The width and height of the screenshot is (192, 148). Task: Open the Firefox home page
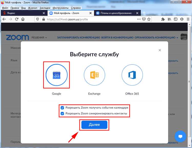coord(23,19)
